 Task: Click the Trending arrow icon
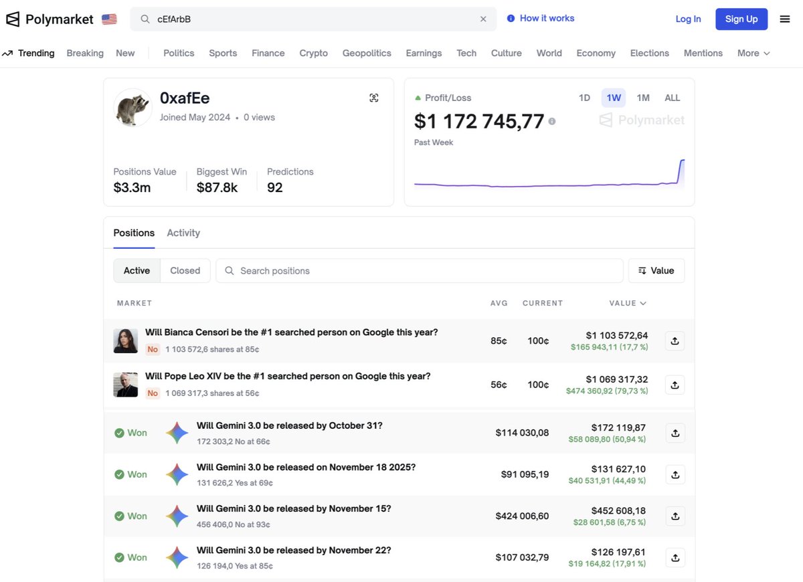[x=7, y=54]
